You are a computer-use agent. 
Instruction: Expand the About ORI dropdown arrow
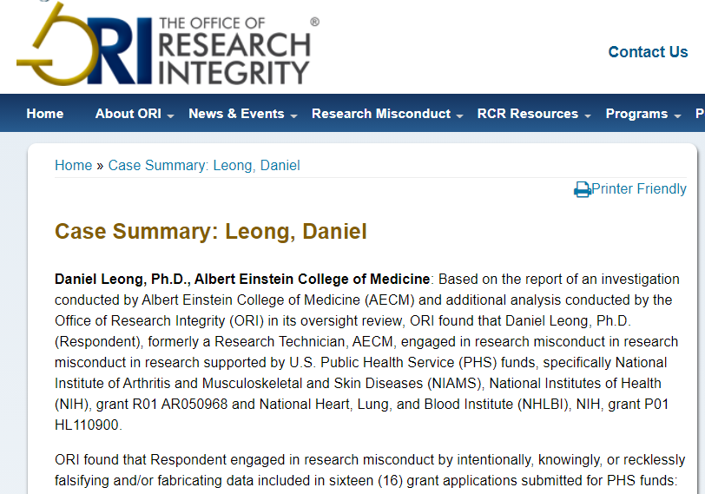click(x=171, y=115)
